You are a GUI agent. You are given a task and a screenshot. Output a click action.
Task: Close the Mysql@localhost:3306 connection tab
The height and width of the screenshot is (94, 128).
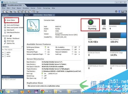click(23, 5)
